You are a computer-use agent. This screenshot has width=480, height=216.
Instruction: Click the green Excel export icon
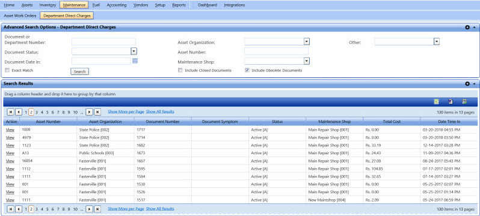436,102
